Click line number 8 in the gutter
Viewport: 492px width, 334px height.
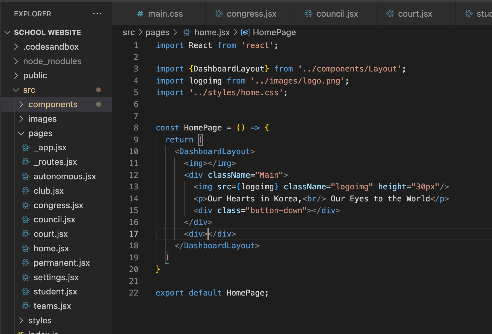pyautogui.click(x=136, y=128)
